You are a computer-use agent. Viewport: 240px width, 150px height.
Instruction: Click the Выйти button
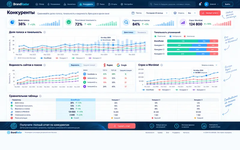pos(227,4)
